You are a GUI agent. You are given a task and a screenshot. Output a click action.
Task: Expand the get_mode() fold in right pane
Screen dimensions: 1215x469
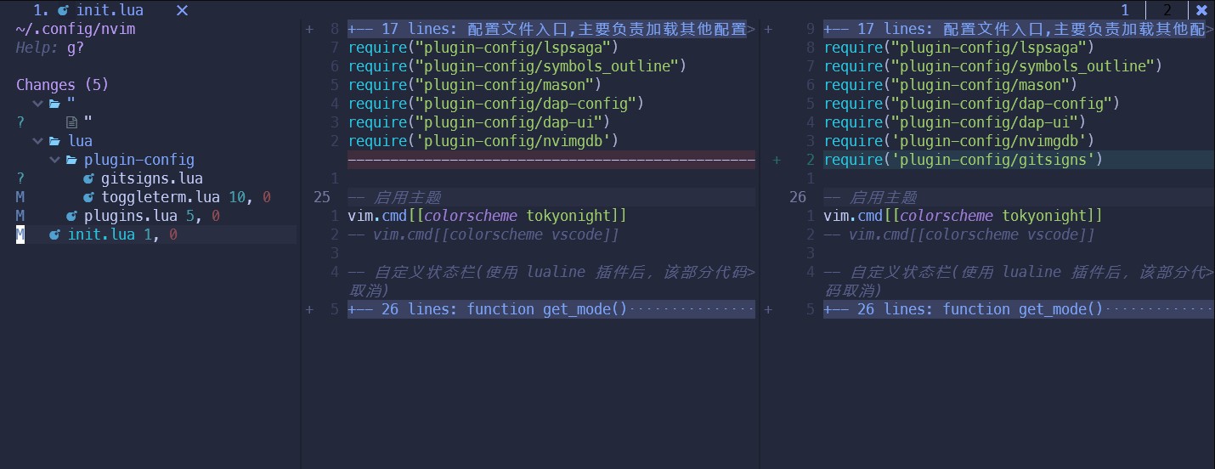pyautogui.click(x=1019, y=309)
